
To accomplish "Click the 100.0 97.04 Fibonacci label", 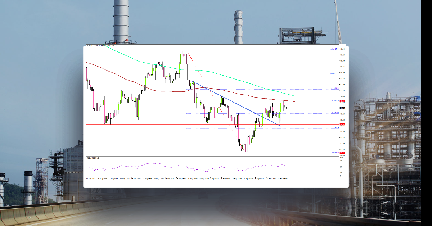I will tap(333, 49).
